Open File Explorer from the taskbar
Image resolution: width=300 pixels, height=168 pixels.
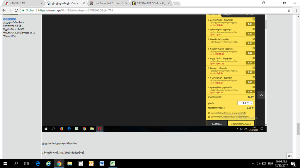(x=70, y=164)
